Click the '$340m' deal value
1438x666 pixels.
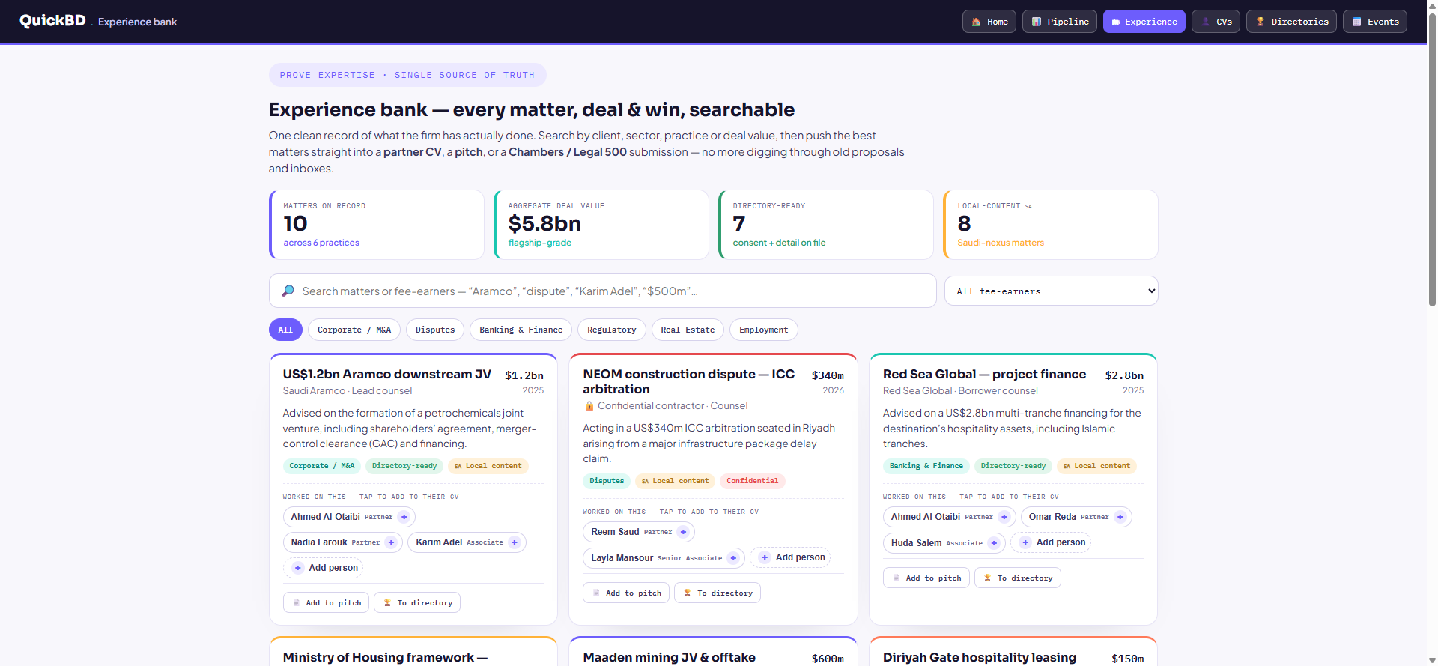coord(828,375)
